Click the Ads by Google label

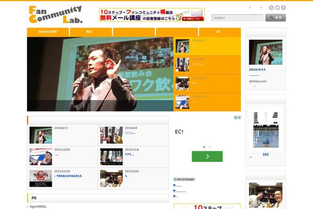(184, 179)
